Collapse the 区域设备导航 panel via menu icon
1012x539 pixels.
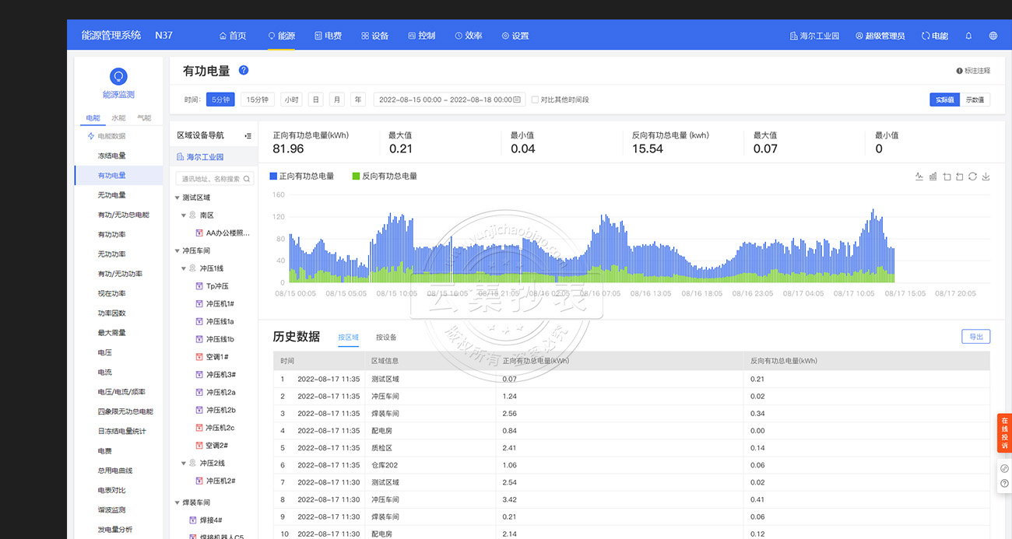click(x=248, y=135)
